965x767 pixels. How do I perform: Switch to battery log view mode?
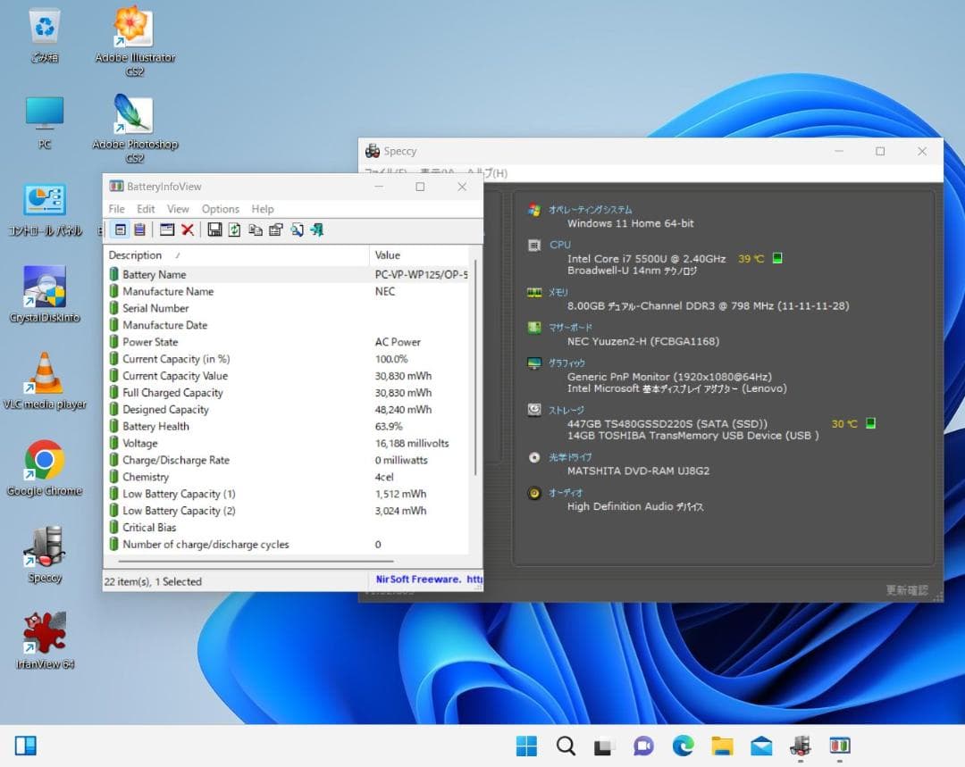point(139,229)
